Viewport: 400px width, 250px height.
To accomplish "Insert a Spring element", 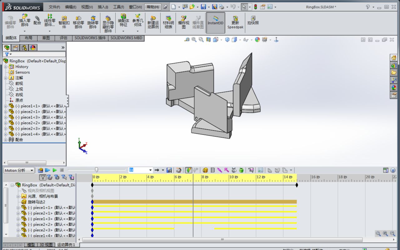I will click(212, 170).
